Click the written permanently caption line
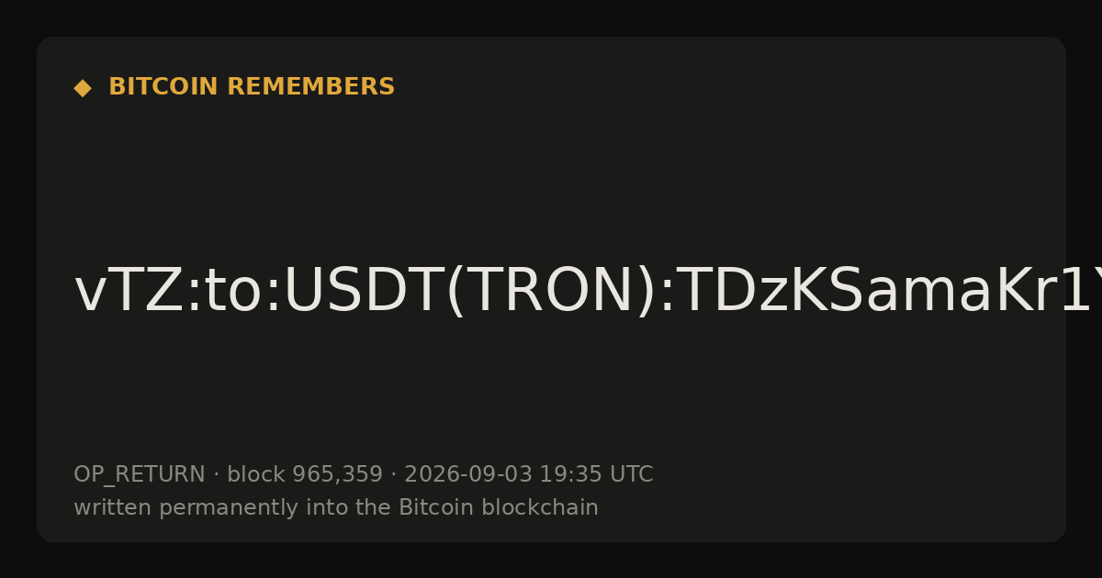This screenshot has height=578, width=1102. (336, 507)
